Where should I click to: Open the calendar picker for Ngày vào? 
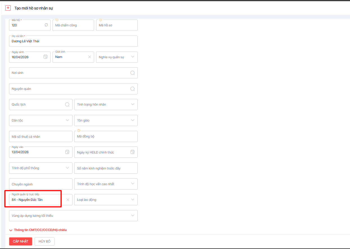[67, 152]
